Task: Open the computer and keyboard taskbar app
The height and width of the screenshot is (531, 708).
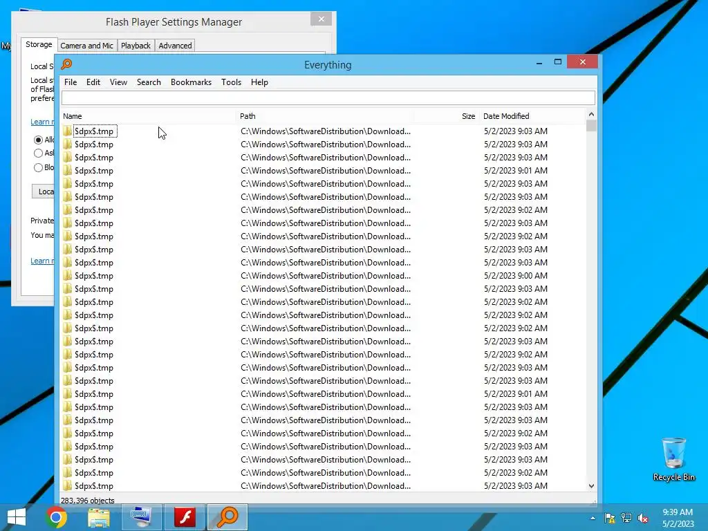Action: click(141, 517)
